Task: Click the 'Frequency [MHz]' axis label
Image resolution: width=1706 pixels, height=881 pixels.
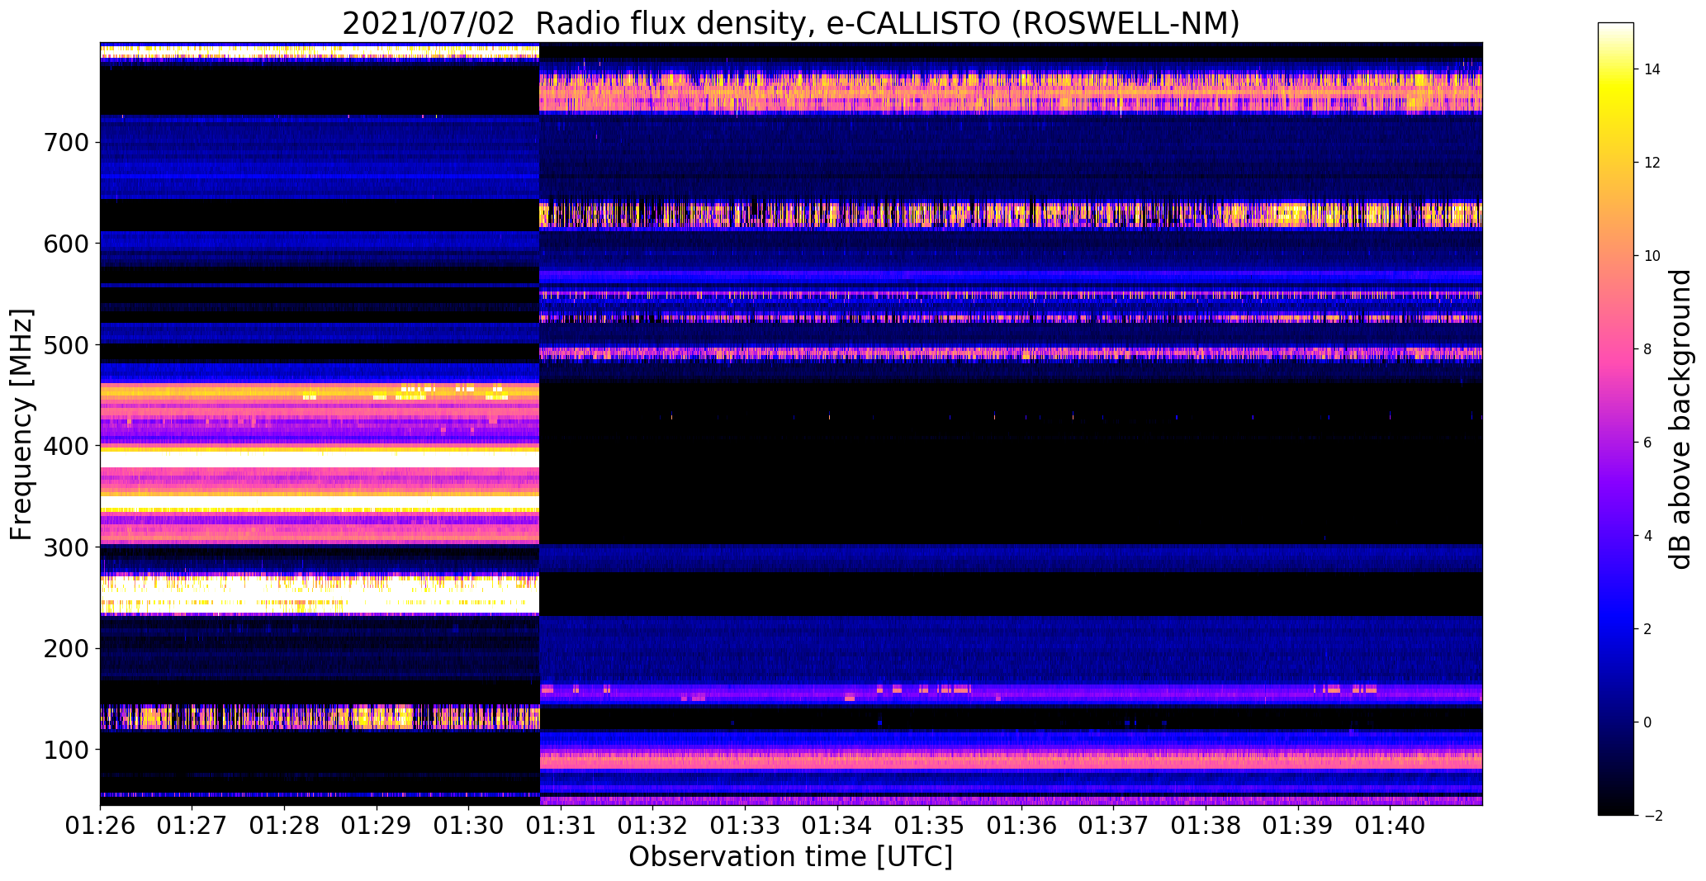Action: point(22,424)
